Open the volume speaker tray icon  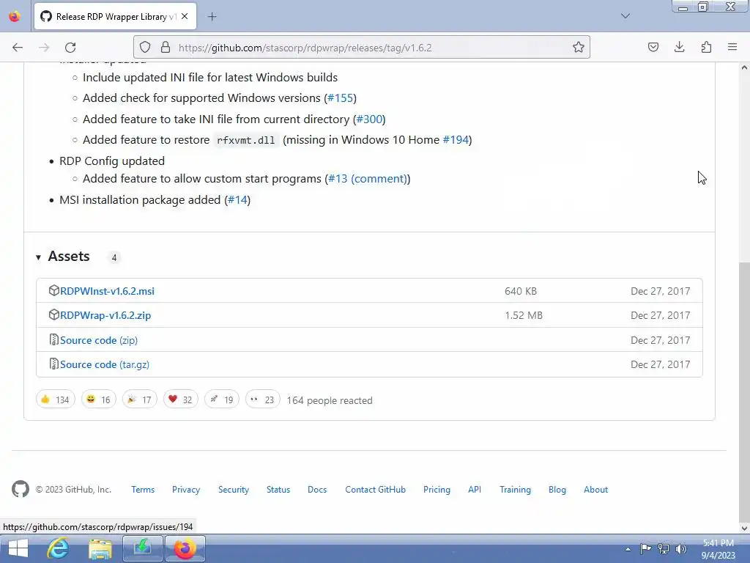click(681, 549)
